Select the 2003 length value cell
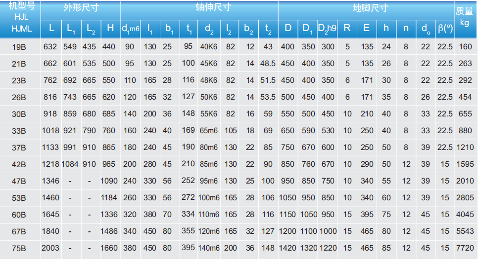The width and height of the screenshot is (478, 259). coord(50,248)
